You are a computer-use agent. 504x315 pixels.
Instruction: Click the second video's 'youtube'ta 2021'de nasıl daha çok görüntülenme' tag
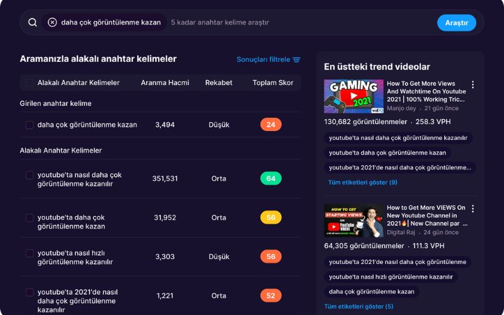click(398, 262)
